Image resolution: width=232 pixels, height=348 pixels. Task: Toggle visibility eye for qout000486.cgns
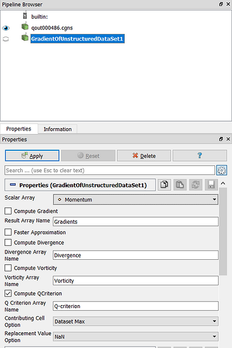[x=6, y=28]
